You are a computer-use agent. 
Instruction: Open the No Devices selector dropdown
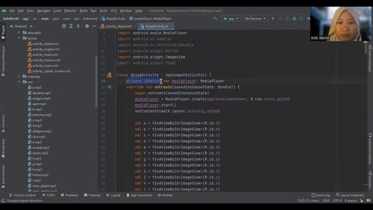(255, 18)
